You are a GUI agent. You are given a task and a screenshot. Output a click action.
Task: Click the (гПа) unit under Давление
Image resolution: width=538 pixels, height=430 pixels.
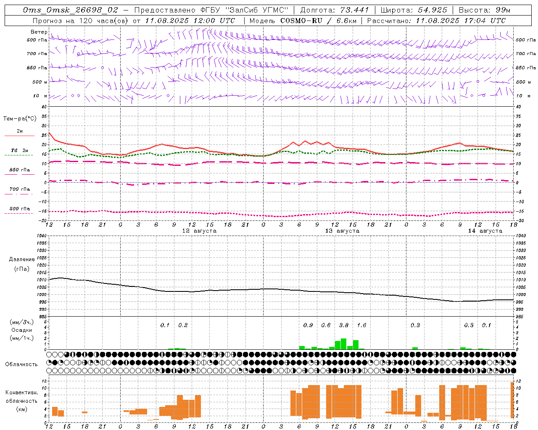click(x=22, y=269)
